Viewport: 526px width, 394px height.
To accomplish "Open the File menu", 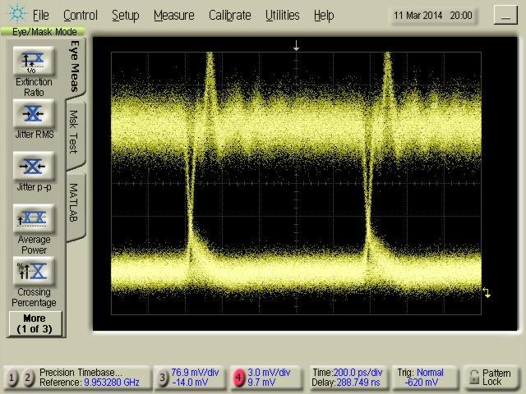I will click(x=40, y=16).
